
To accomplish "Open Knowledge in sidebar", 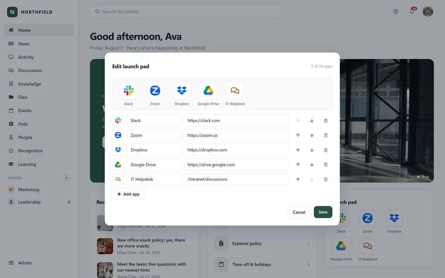I will tap(39, 84).
